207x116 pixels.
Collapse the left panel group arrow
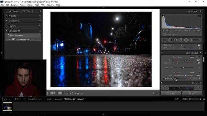1,53
